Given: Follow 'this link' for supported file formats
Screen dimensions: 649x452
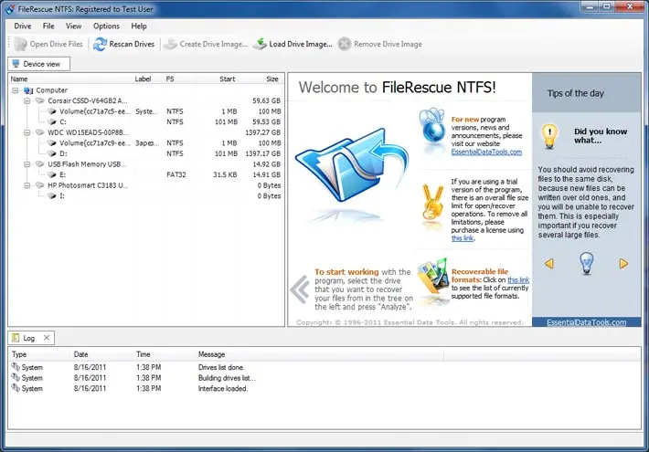Looking at the screenshot, I should [x=518, y=280].
